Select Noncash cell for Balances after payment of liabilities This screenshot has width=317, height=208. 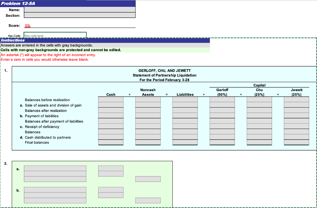pos(148,121)
